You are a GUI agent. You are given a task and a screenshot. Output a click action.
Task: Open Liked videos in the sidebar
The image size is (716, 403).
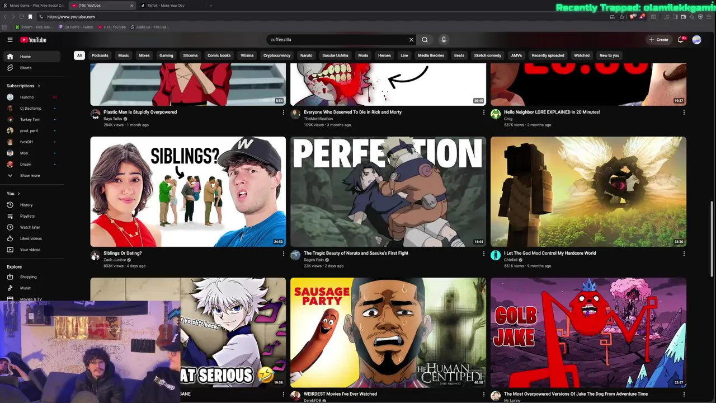pos(32,238)
